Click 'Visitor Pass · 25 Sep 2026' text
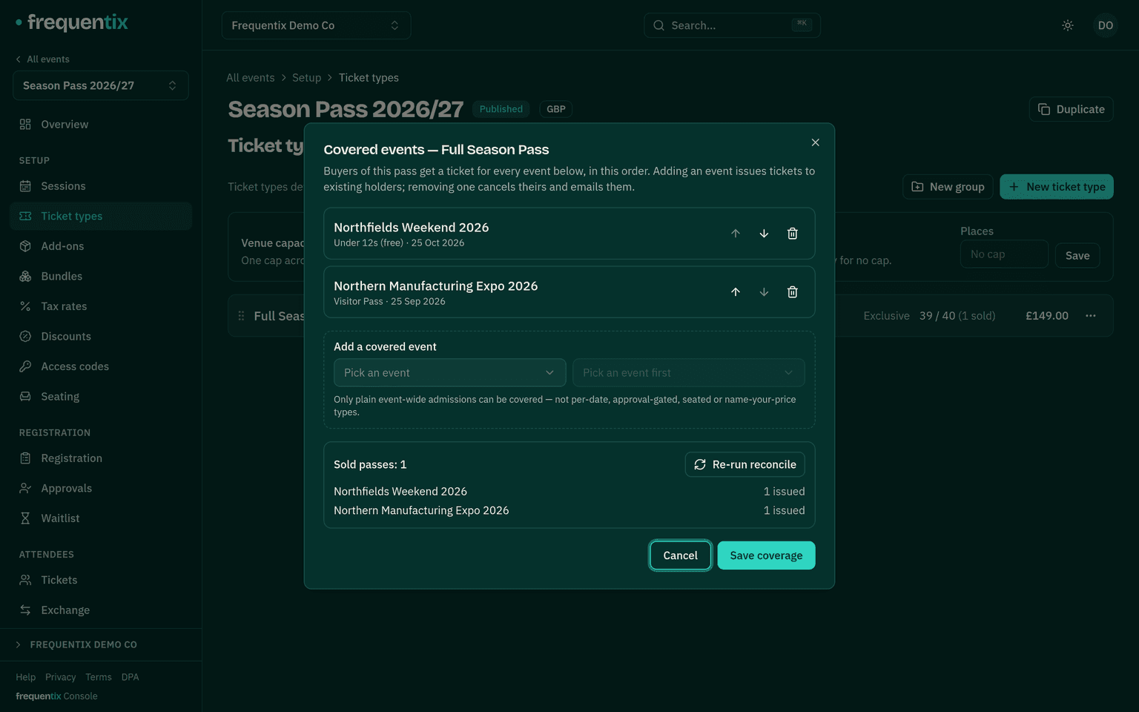The height and width of the screenshot is (712, 1139). pyautogui.click(x=389, y=301)
